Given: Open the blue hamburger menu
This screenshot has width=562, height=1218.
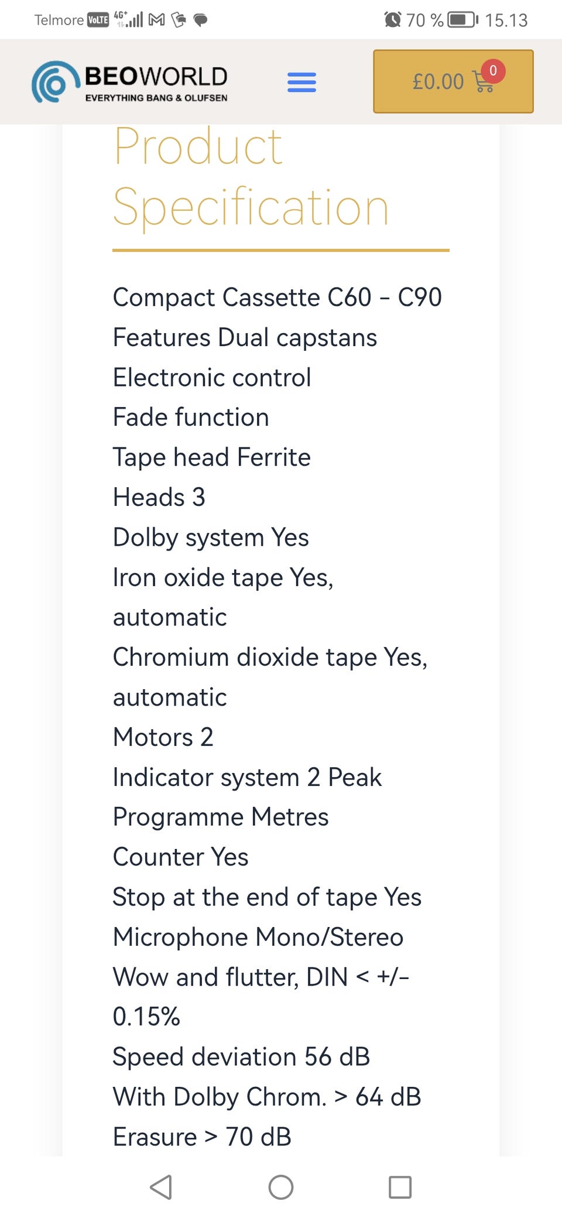Looking at the screenshot, I should tap(301, 82).
